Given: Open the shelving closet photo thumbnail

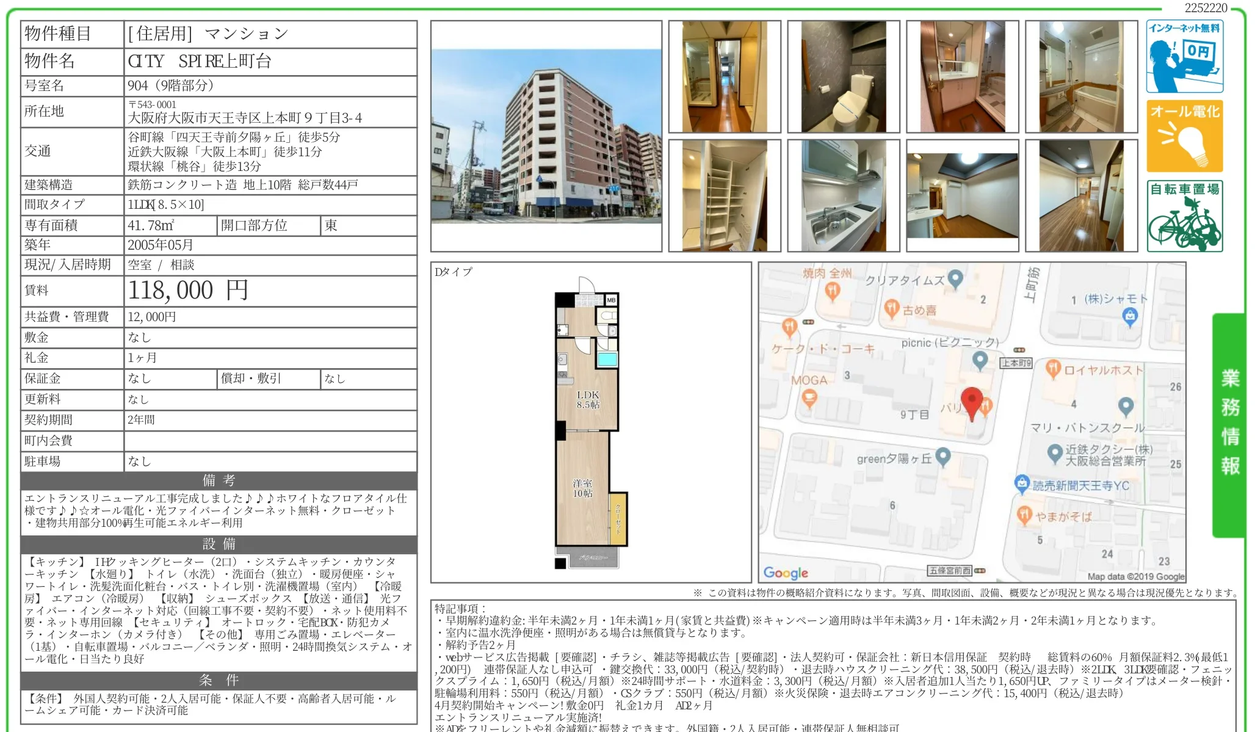Looking at the screenshot, I should (724, 195).
